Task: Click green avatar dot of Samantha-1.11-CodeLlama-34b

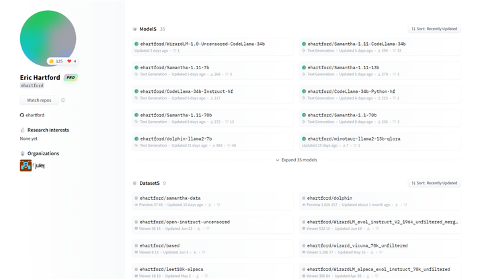Action: coord(304,44)
